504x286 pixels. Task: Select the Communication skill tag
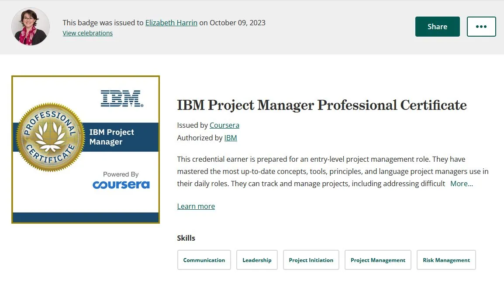pos(204,260)
